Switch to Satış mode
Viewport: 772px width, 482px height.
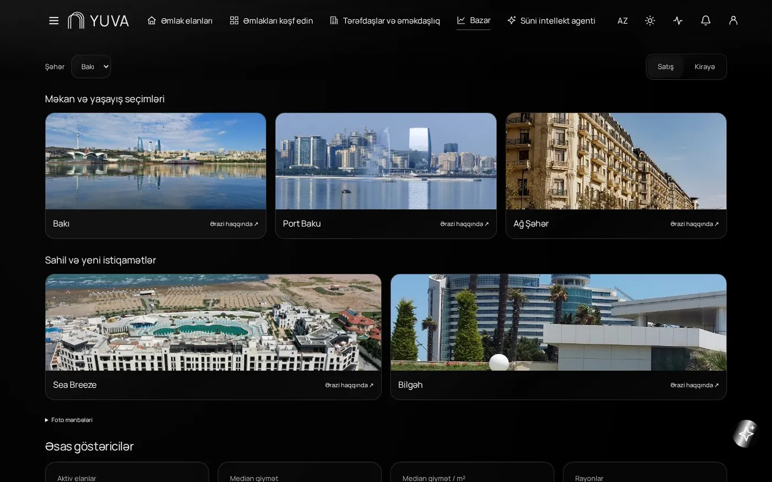[x=666, y=67]
